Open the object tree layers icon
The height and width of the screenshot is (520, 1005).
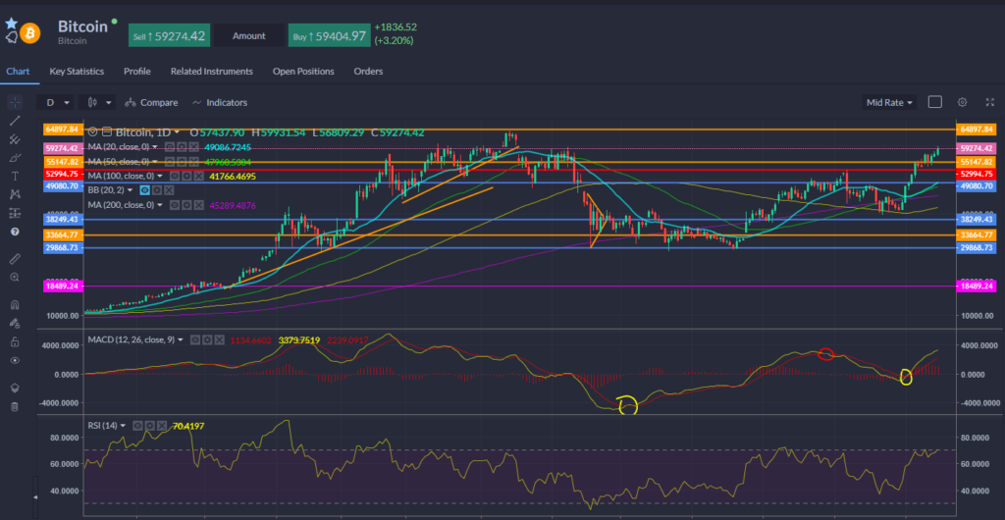pyautogui.click(x=15, y=388)
